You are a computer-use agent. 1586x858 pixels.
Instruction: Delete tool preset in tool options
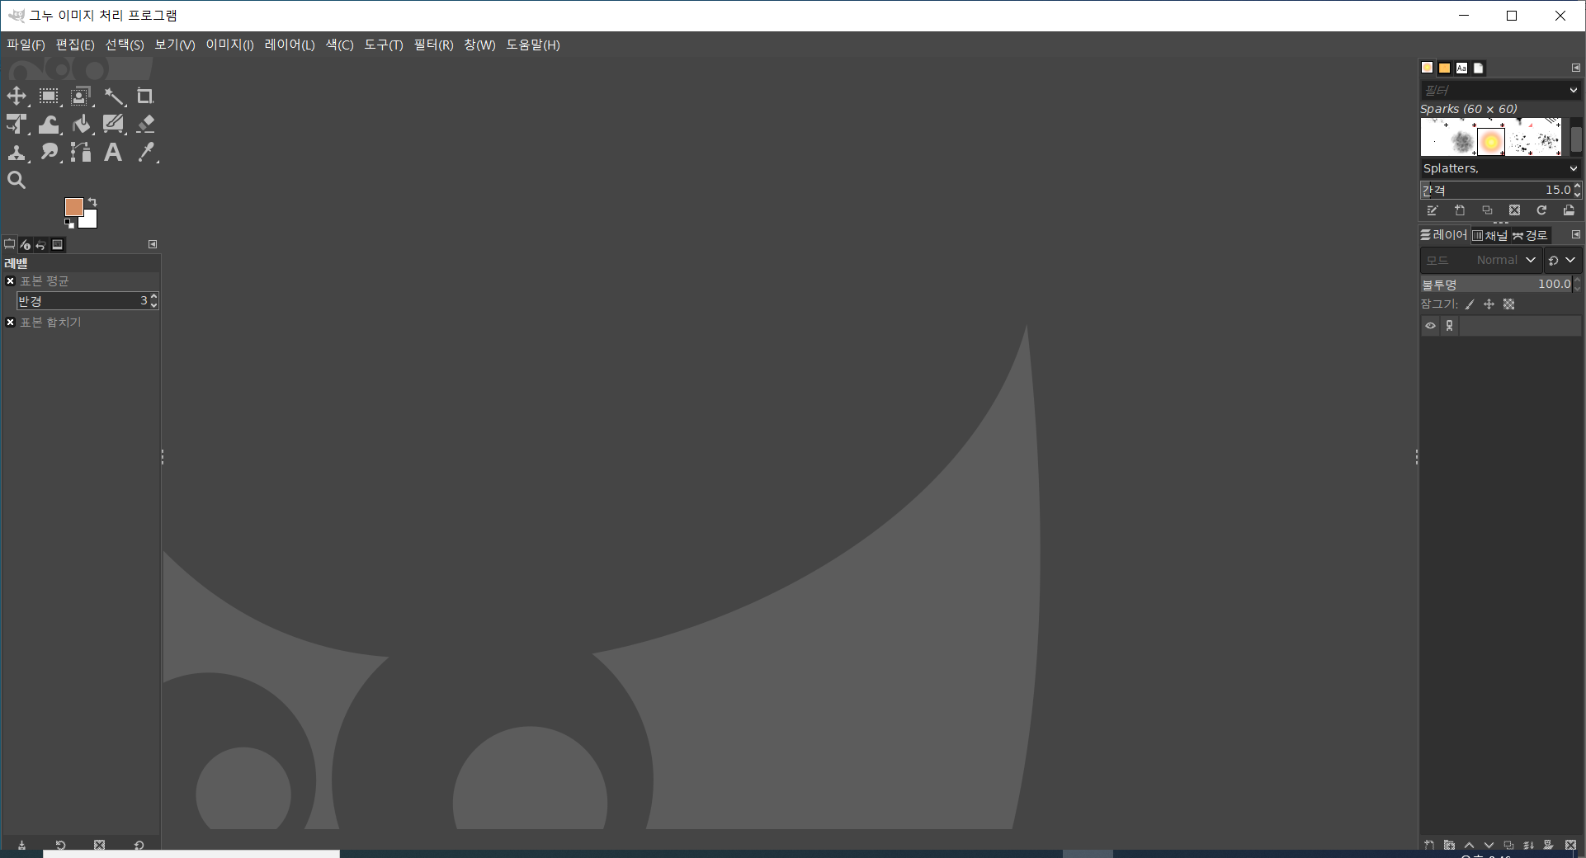click(x=100, y=845)
